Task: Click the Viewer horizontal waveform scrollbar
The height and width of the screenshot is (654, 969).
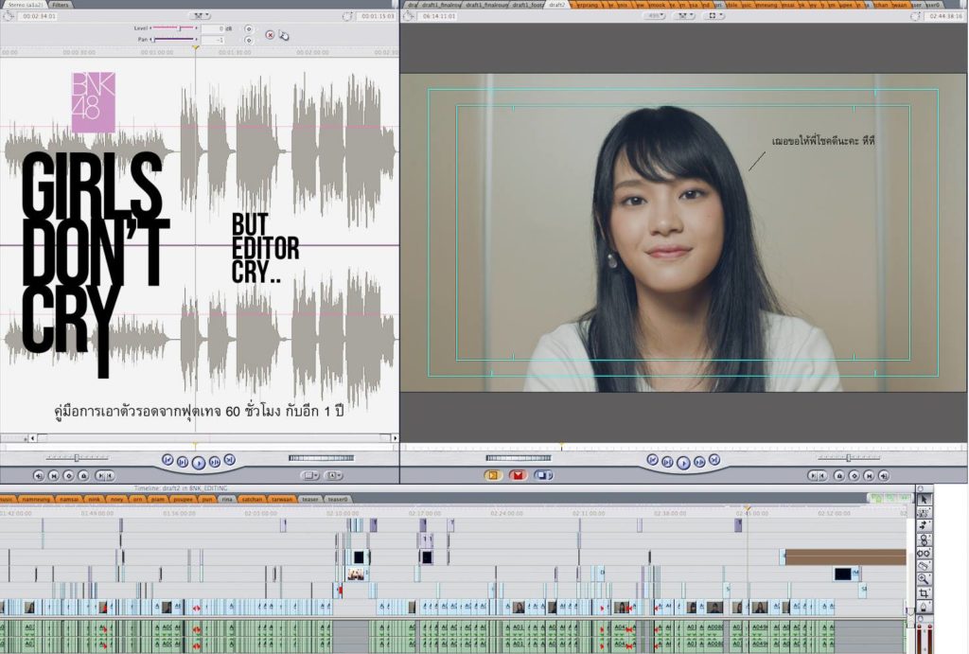Action: pyautogui.click(x=215, y=438)
